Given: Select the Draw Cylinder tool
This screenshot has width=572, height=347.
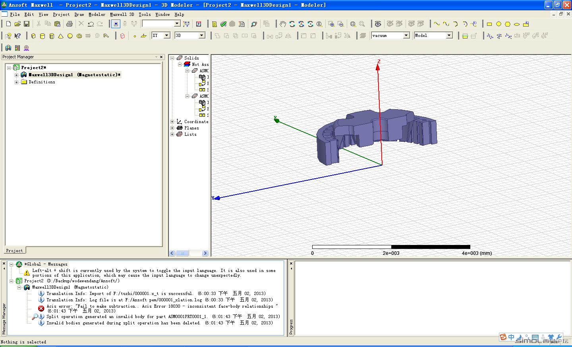Looking at the screenshot, I should click(43, 36).
